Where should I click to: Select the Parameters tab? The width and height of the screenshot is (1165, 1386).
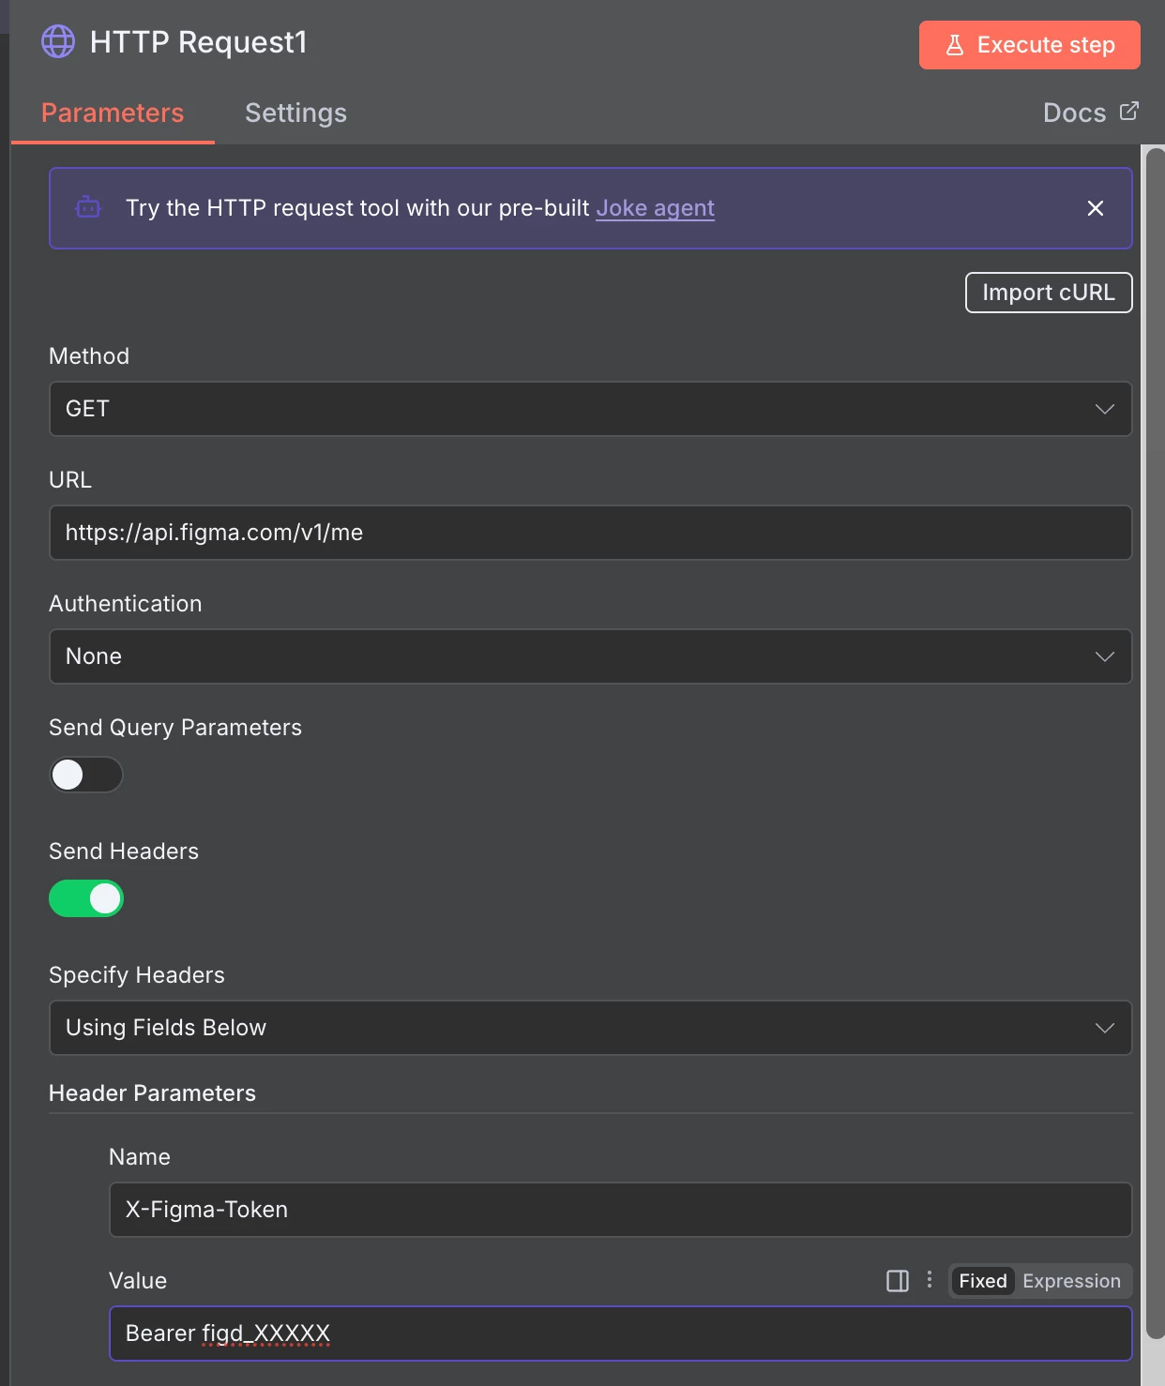coord(113,113)
